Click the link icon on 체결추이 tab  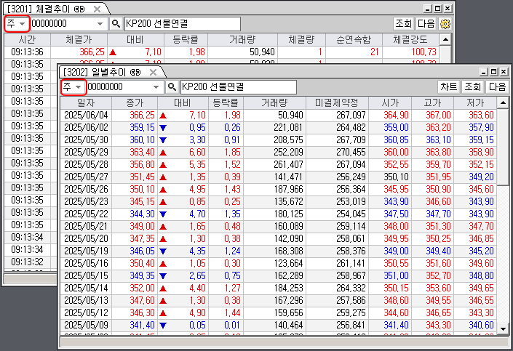click(x=79, y=8)
